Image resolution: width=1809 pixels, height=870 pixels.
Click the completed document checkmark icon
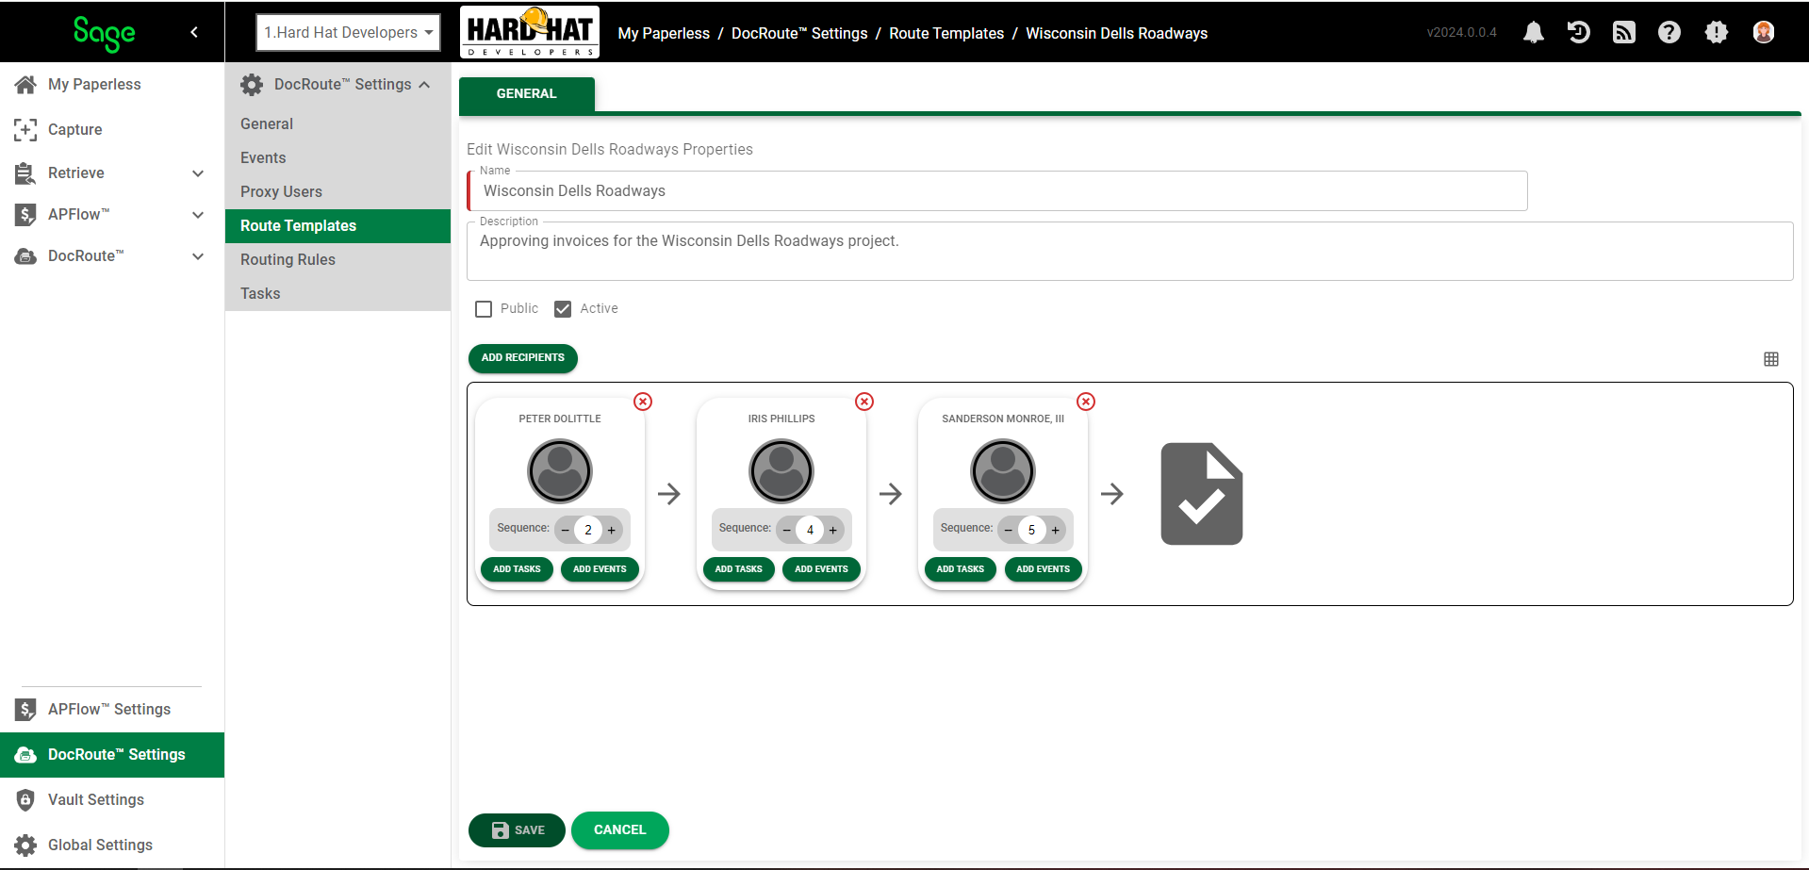pos(1202,494)
